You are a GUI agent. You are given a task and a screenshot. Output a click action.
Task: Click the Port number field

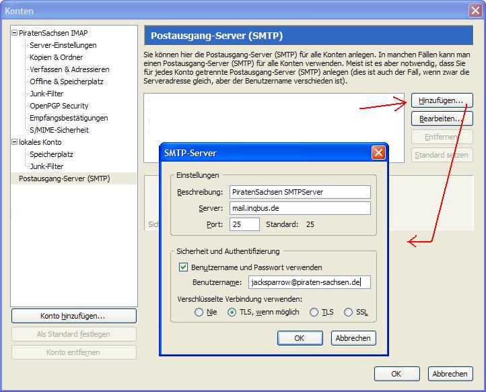pyautogui.click(x=244, y=224)
